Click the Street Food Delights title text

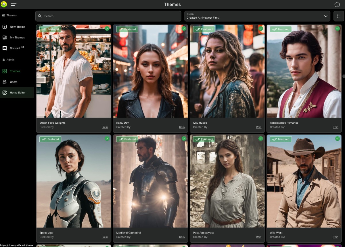pyautogui.click(x=52, y=123)
